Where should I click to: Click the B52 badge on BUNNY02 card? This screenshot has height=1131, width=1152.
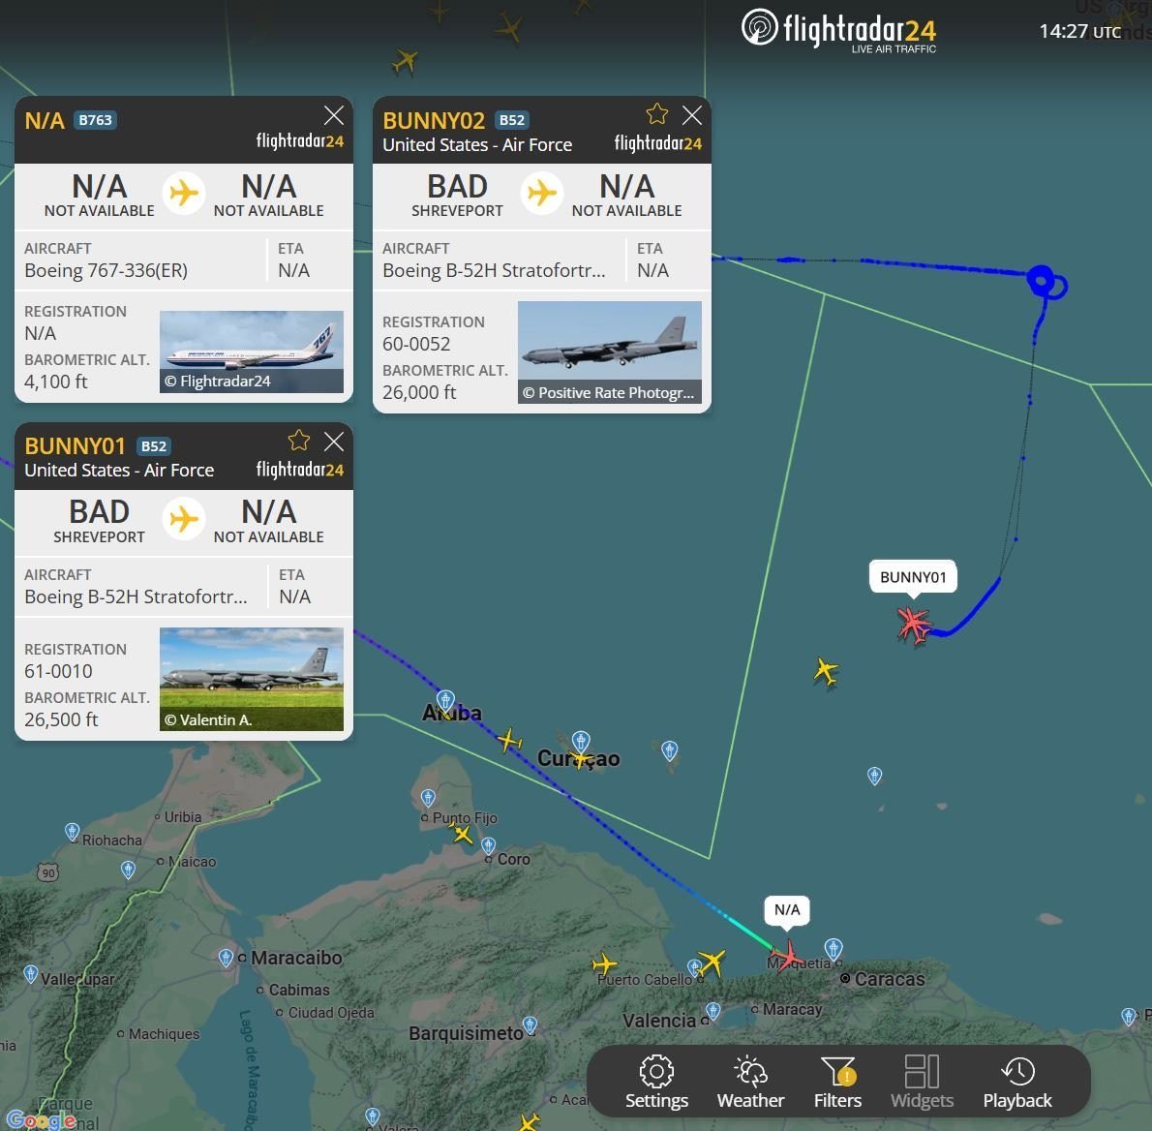pos(511,120)
